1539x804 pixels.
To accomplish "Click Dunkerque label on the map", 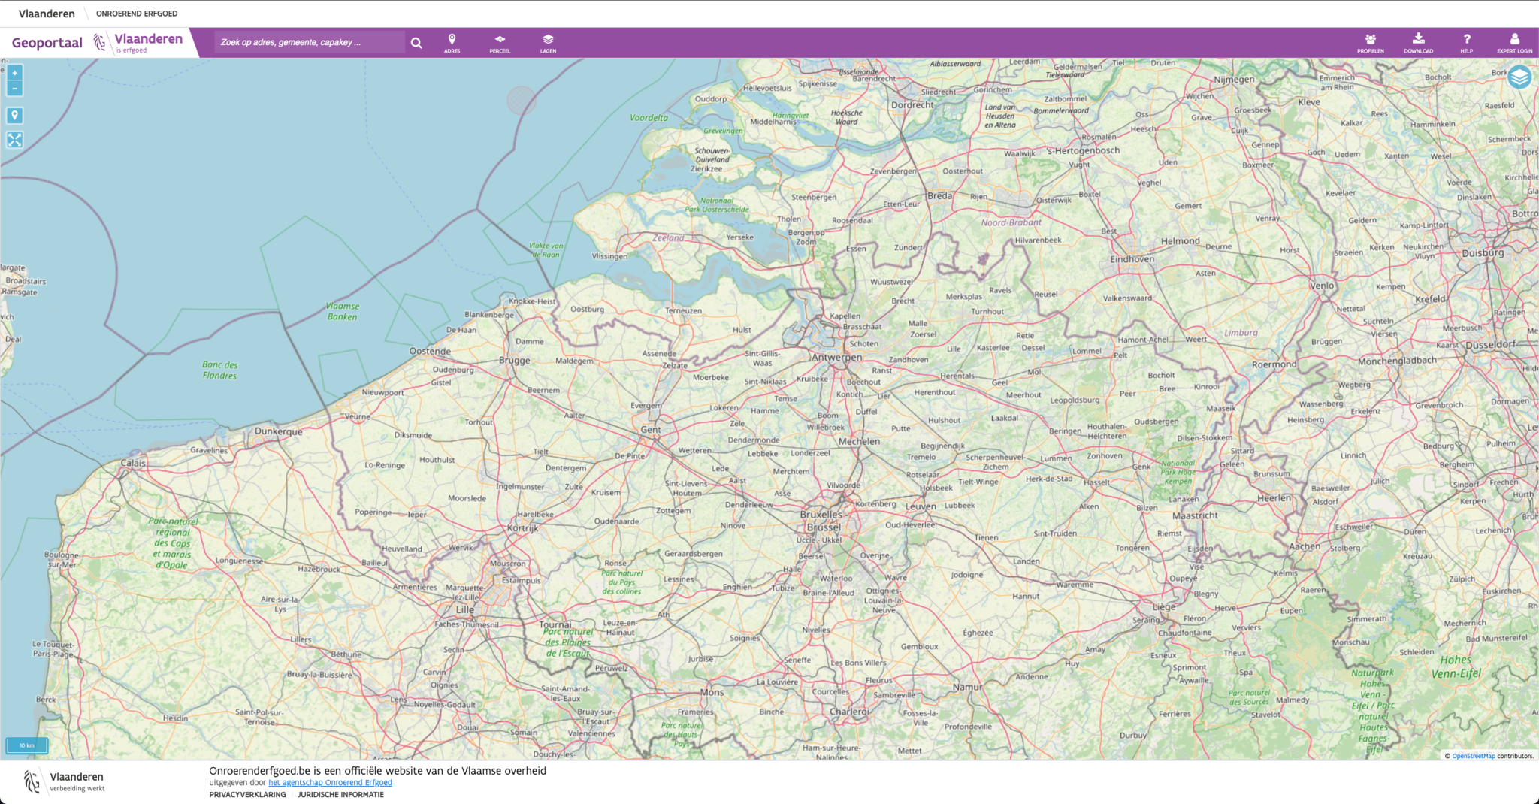I will 279,431.
